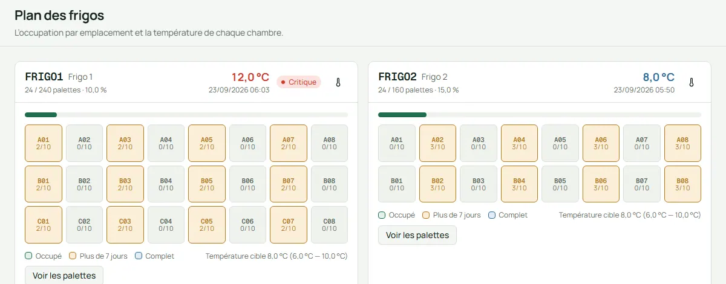Select slot C02 in FRIGO1
Screen dimensions: 726x284
pos(84,225)
